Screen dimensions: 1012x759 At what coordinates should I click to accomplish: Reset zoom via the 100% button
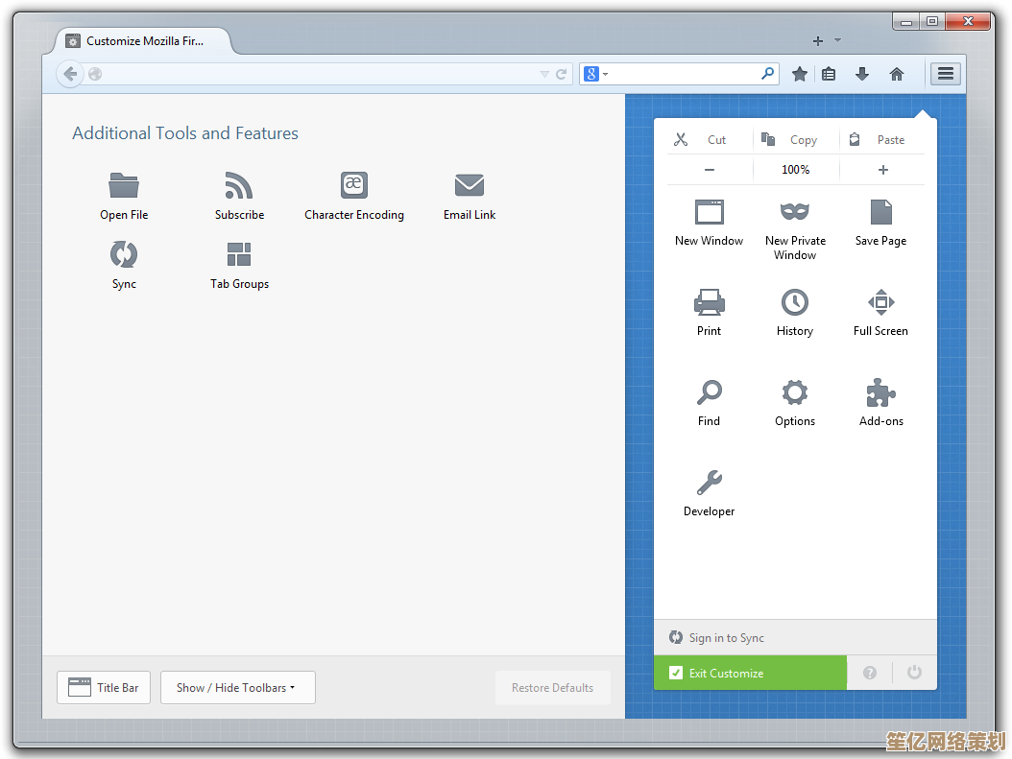click(796, 170)
